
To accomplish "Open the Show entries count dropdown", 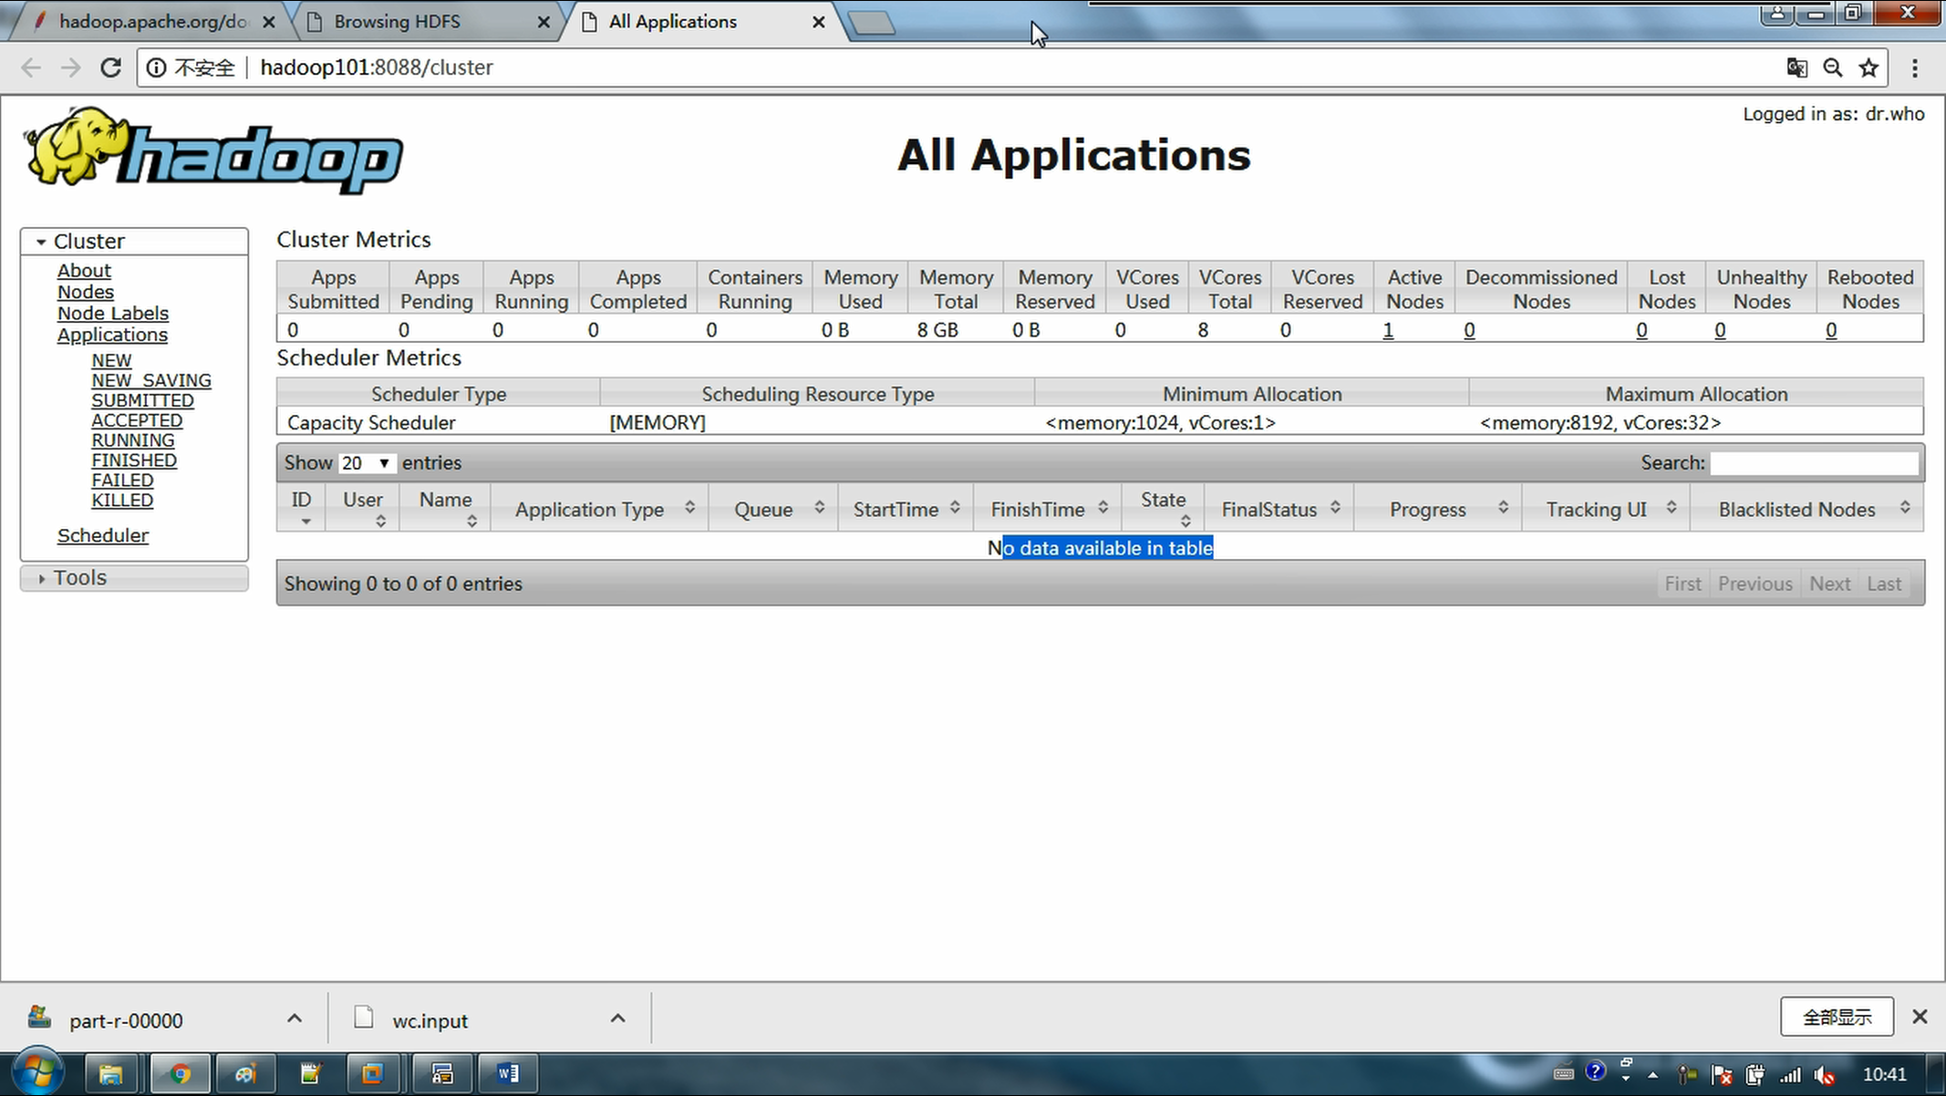I will 367,463.
